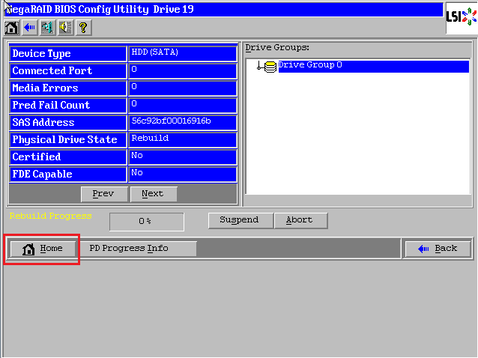The image size is (478, 358).
Task: Click the speaker alarm toolbar icon
Action: point(65,28)
